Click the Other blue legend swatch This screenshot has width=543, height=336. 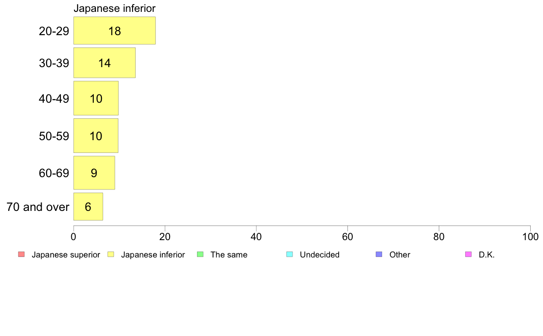click(379, 254)
